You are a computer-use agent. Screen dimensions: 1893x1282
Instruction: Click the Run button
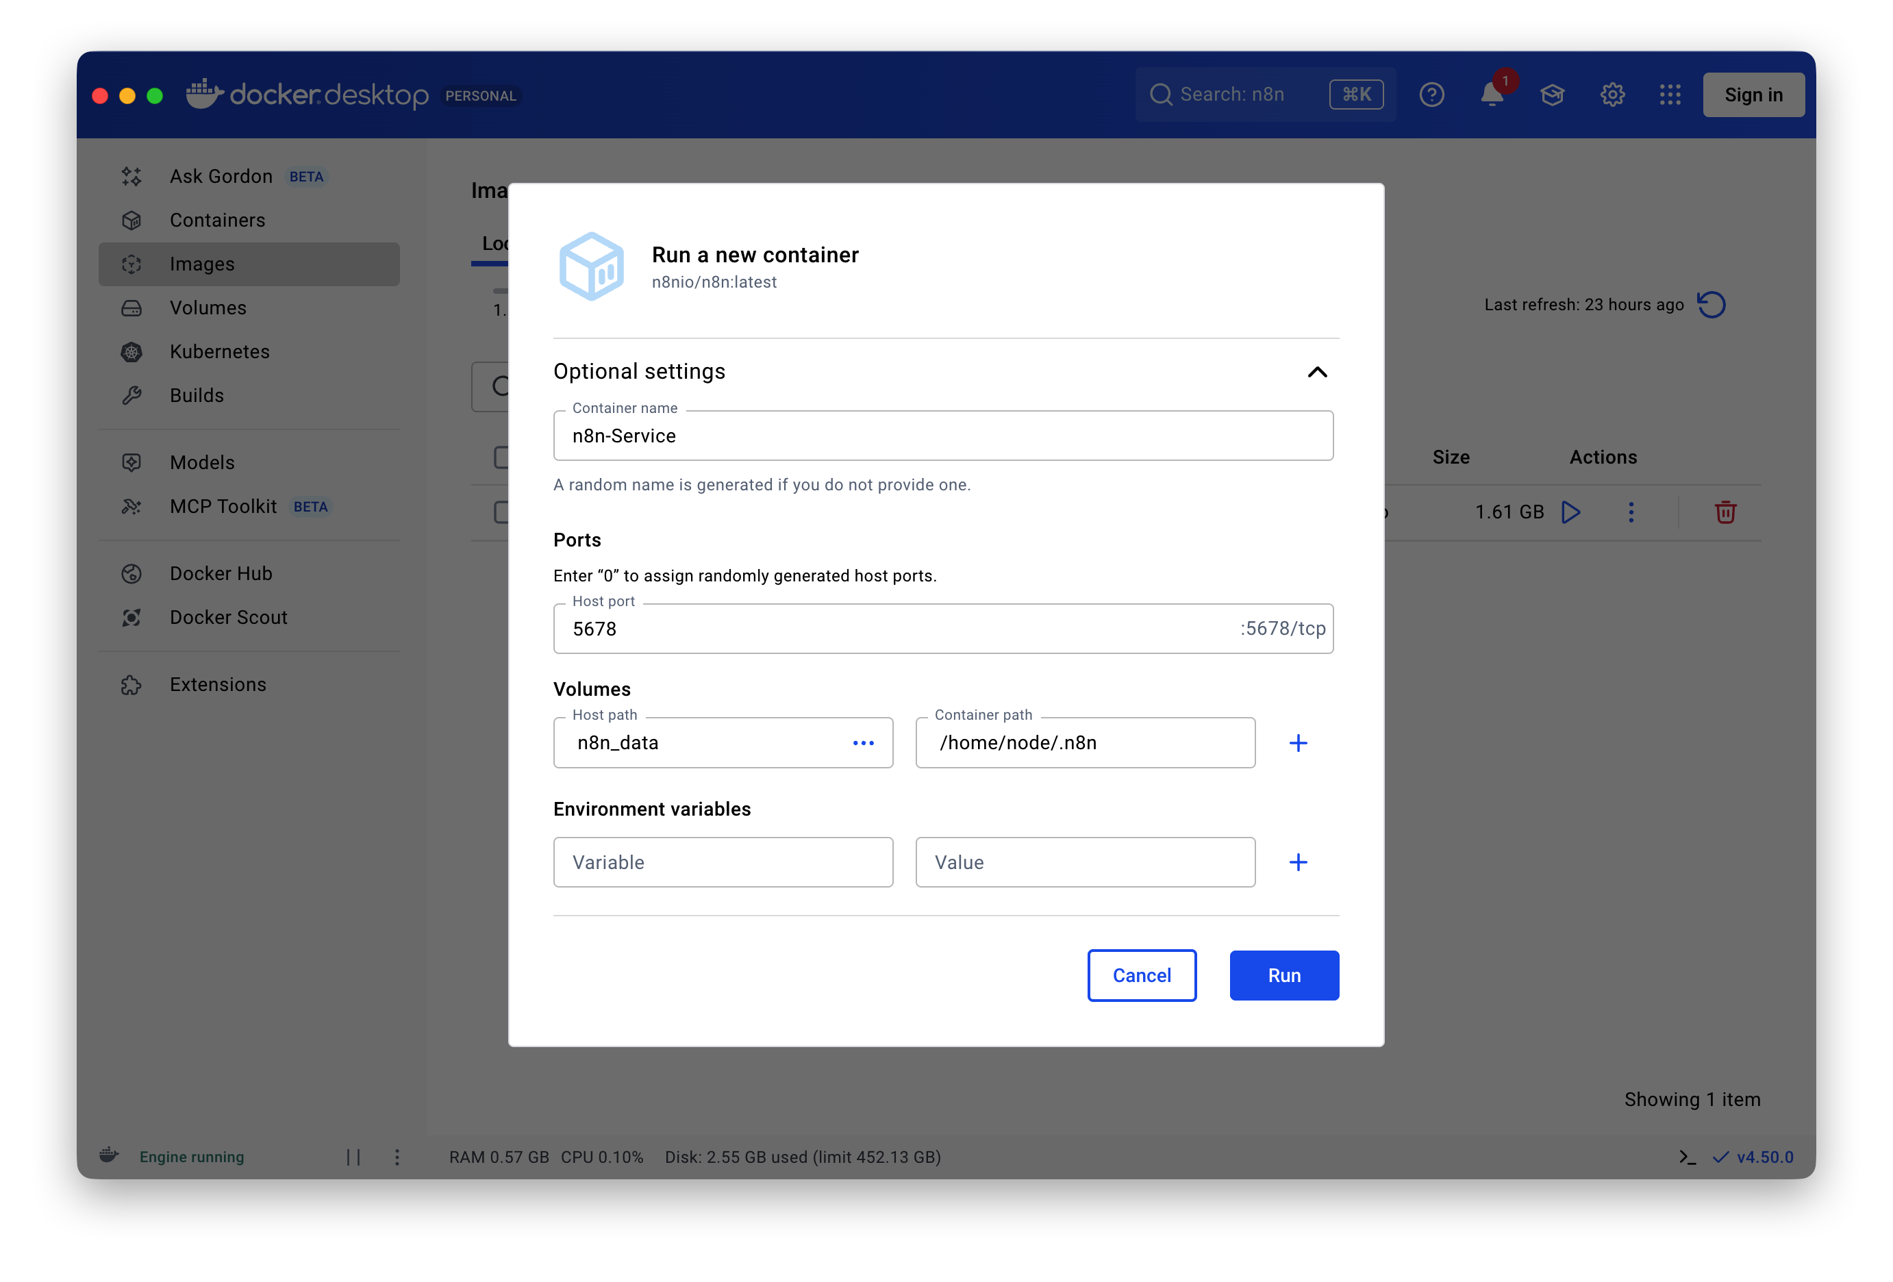[1283, 975]
